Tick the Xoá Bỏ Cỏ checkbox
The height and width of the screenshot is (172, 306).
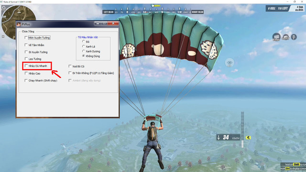[70, 66]
